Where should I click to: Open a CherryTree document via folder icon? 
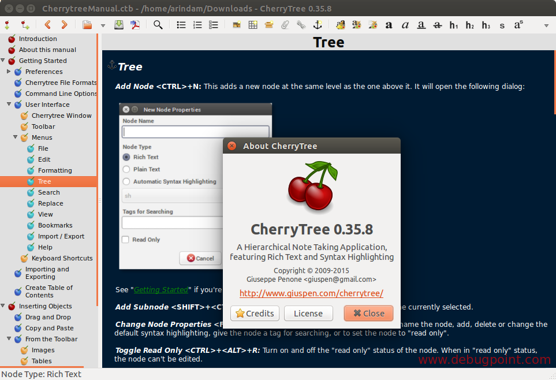coord(87,25)
